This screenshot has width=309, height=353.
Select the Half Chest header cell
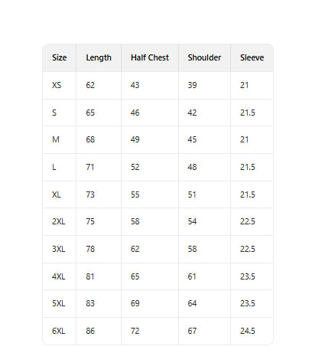tap(150, 57)
